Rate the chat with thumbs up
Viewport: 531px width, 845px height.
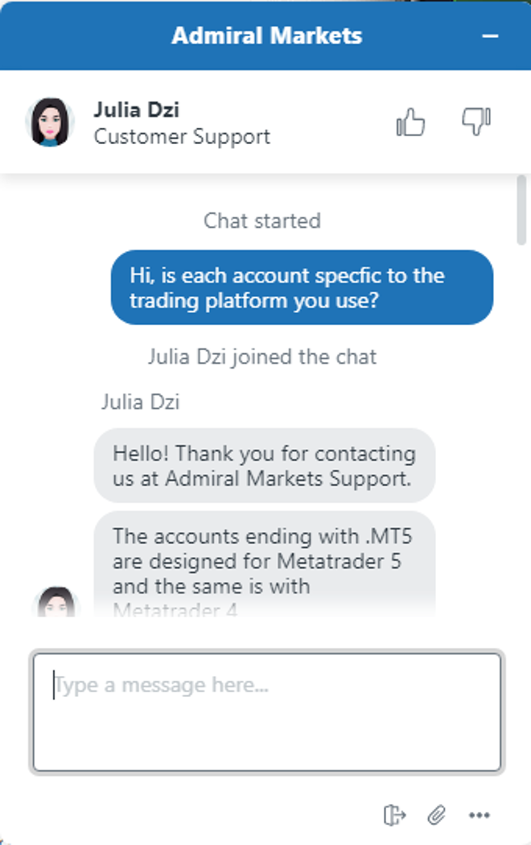410,123
